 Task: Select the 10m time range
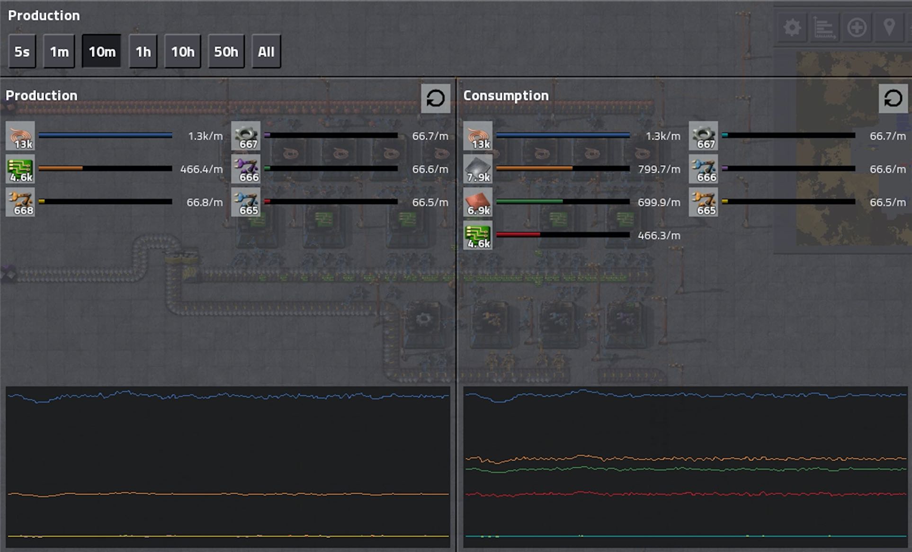tap(102, 51)
